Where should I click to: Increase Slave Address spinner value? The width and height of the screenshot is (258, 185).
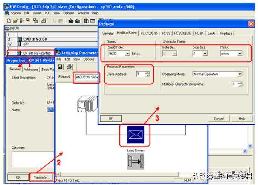click(x=147, y=73)
